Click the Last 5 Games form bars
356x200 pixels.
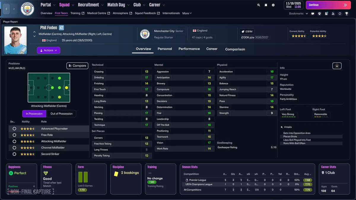point(83,177)
